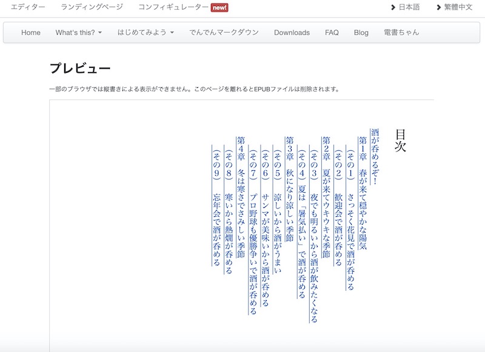This screenshot has width=485, height=352.
Task: Jump to 第3章 秋になり涼しい季節
Action: pos(290,188)
